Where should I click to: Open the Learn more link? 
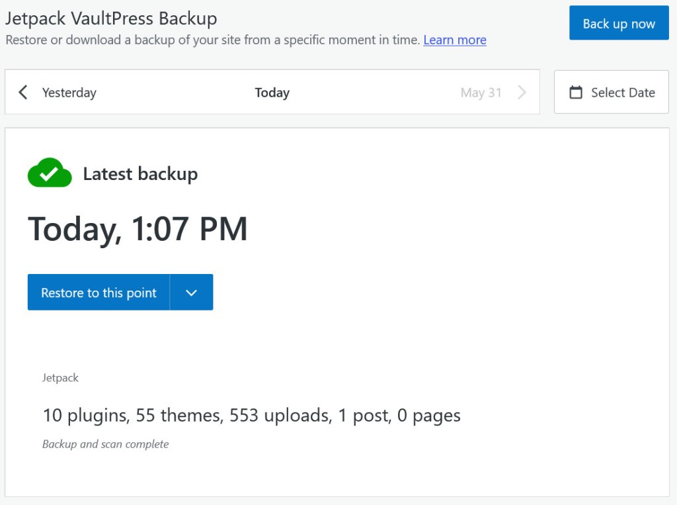point(455,40)
